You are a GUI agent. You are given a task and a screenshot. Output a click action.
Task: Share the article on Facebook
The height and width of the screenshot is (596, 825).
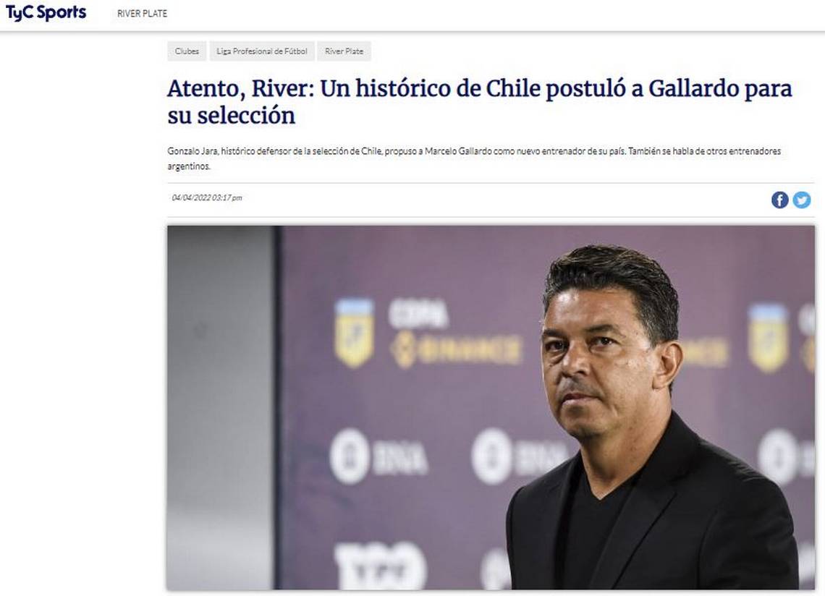tap(779, 200)
